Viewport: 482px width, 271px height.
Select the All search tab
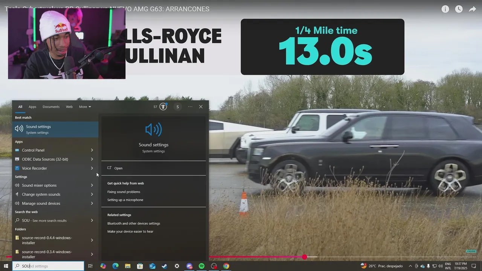(20, 107)
